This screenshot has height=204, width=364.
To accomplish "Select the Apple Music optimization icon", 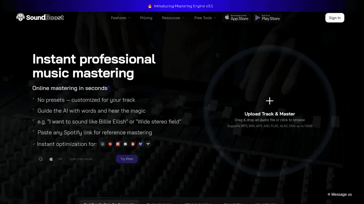I will click(118, 144).
